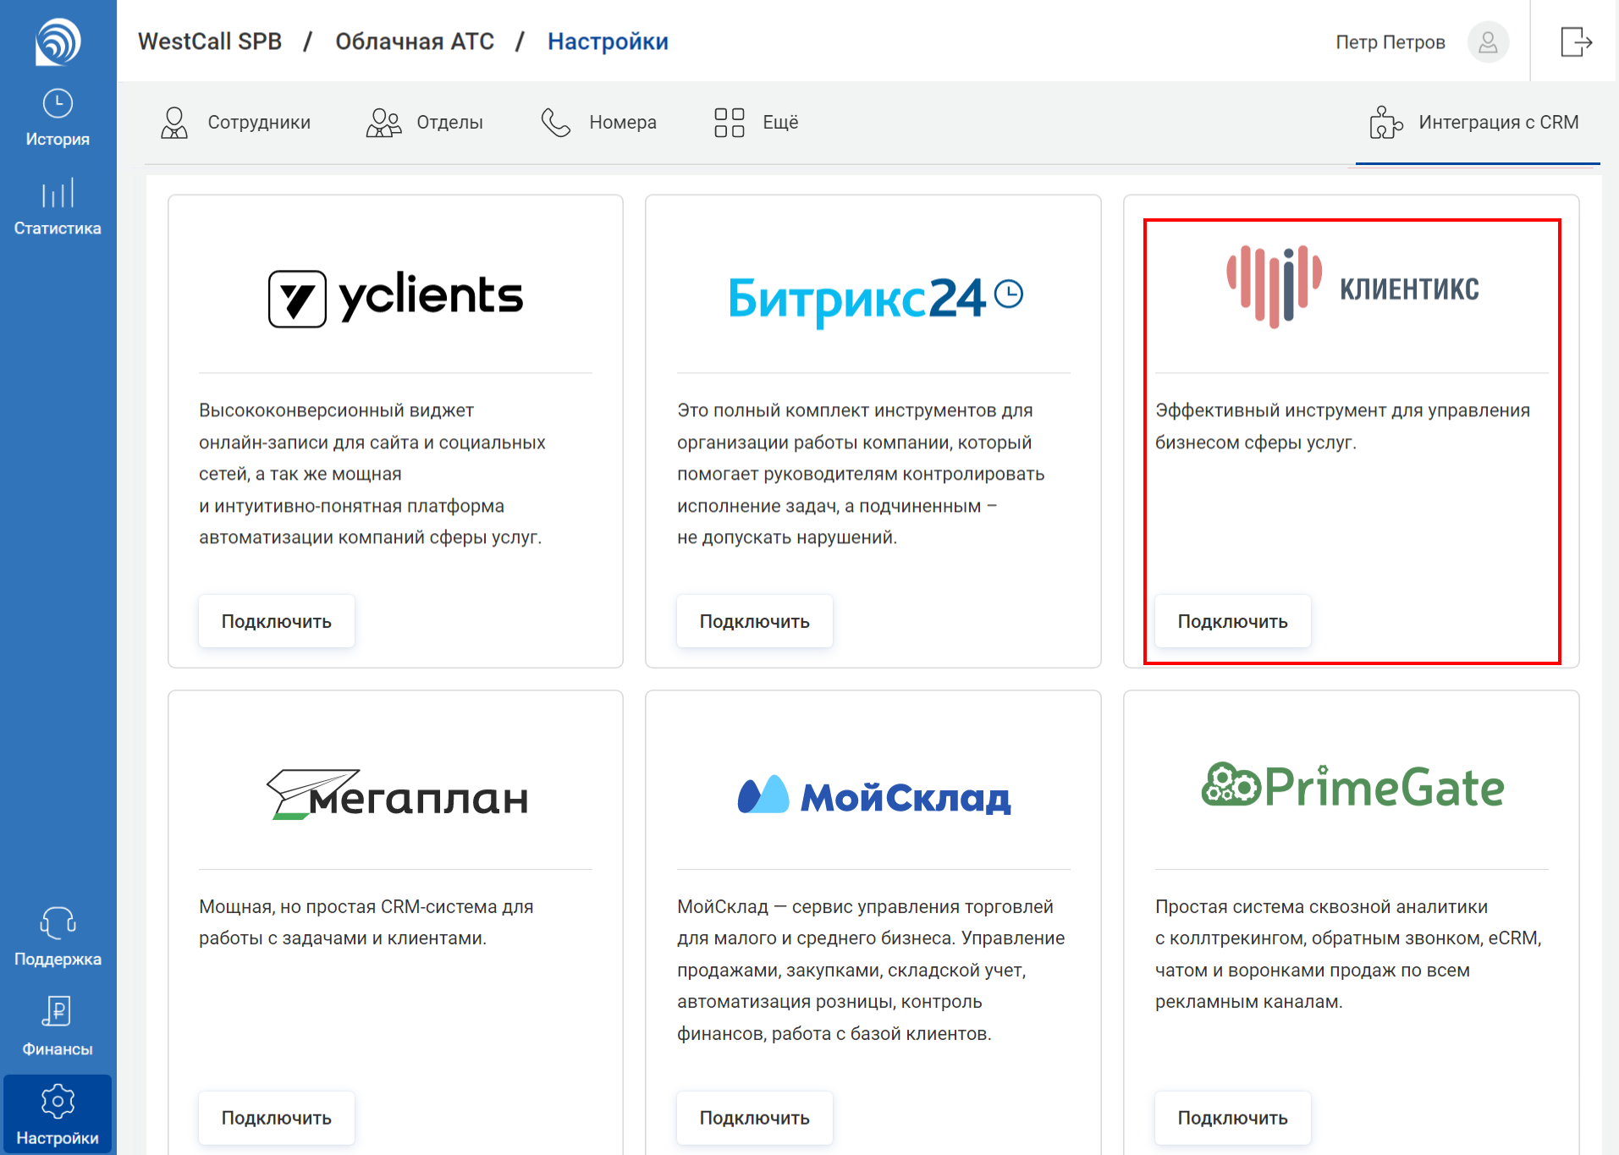Viewport: 1619px width, 1155px height.
Task: Open the История clock icon
Action: 58,104
